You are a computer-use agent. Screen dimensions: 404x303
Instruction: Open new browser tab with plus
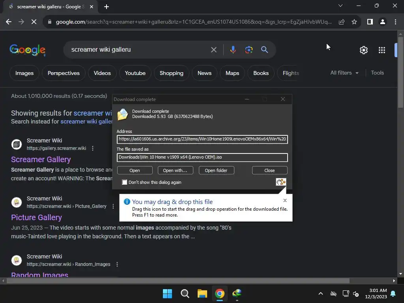107,7
